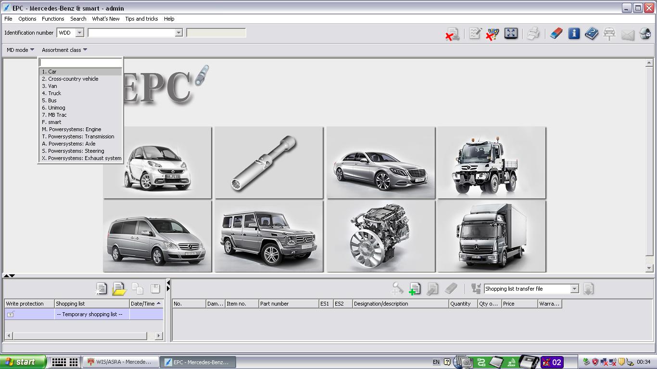Click the vertical splitter arrows between panels
Screen dimensions: 657x369
168,286
